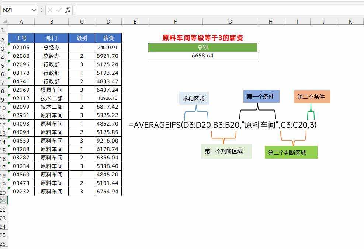Select column F header
This screenshot has width=364, height=249.
pyautogui.click(x=175, y=22)
